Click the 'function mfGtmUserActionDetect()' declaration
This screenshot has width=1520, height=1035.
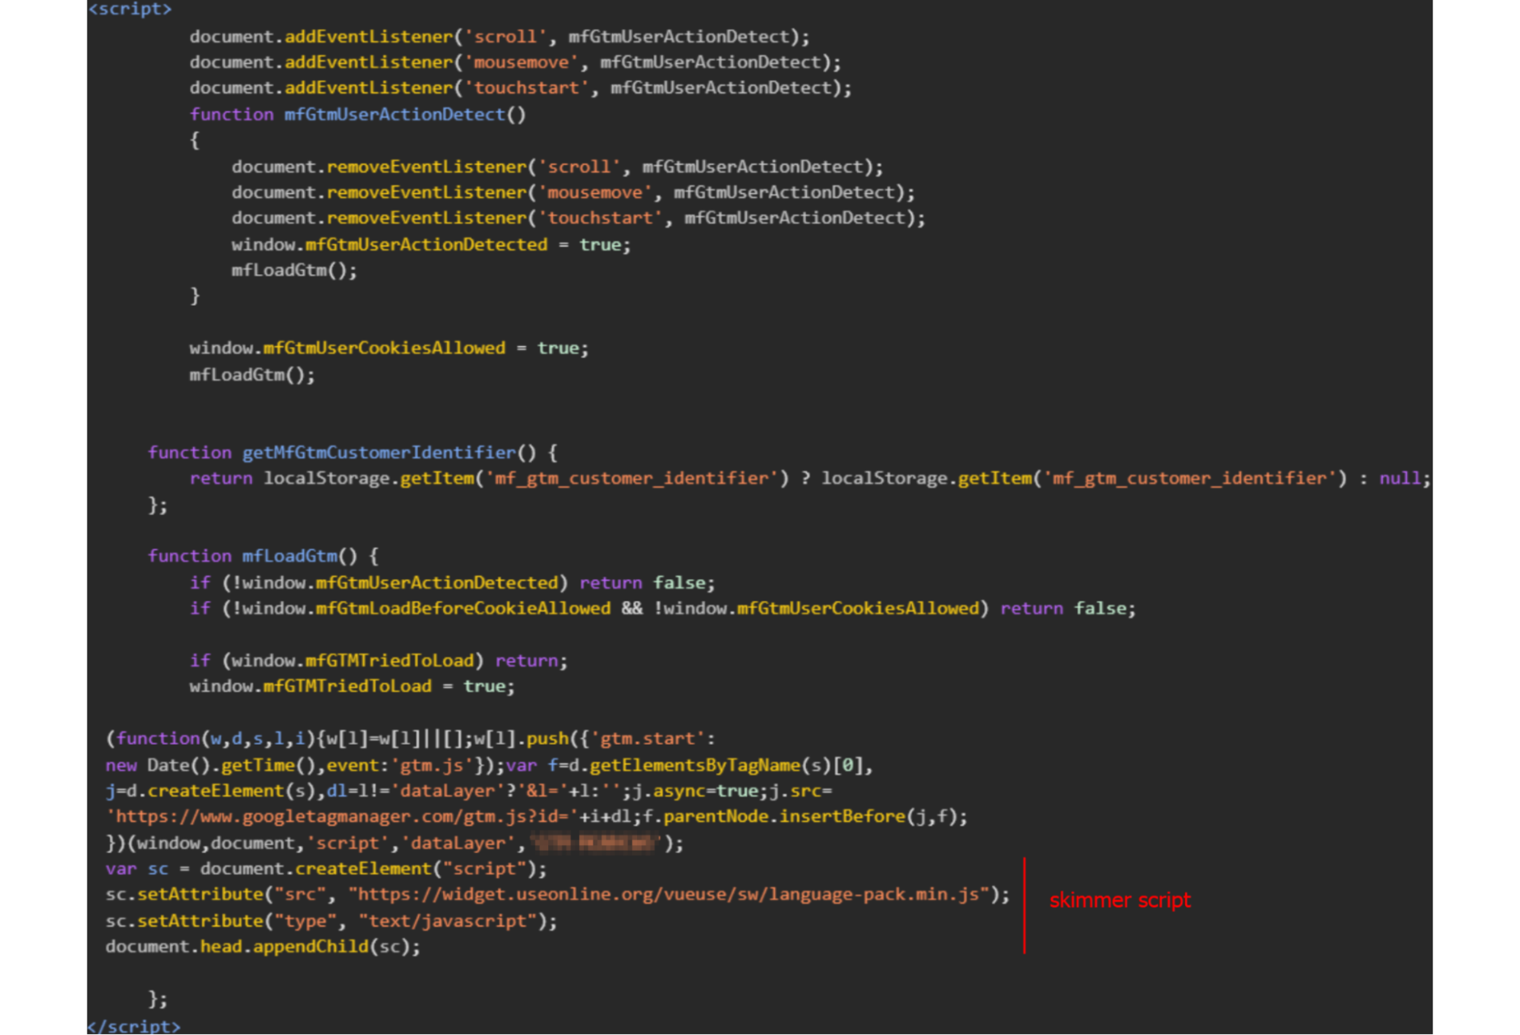[x=358, y=114]
